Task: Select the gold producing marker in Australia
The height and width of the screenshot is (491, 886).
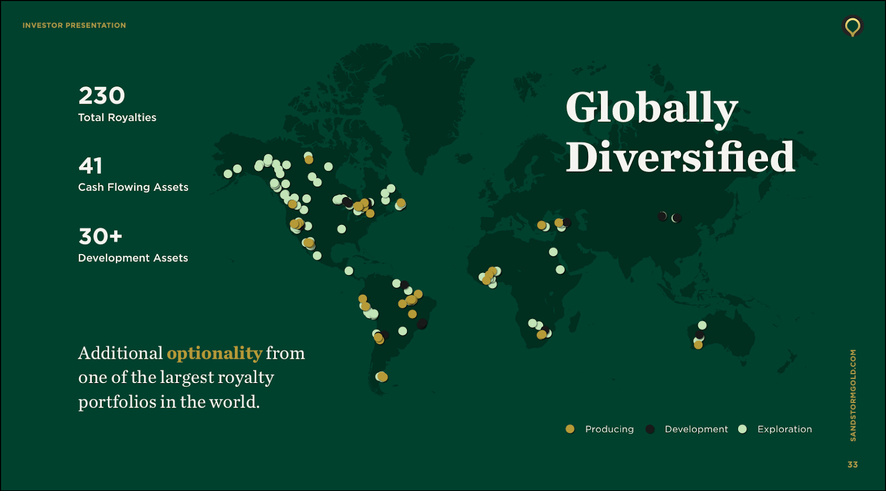Action: pos(698,345)
